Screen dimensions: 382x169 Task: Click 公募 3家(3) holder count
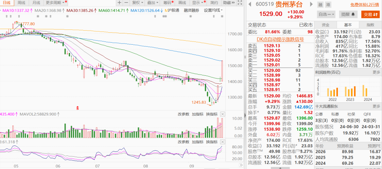pos(321,120)
